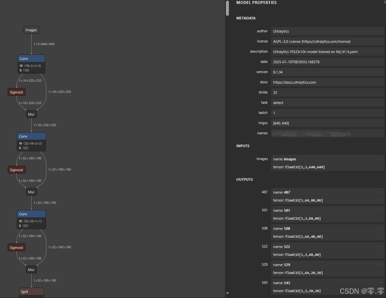Viewport: 386px width, 298px height.
Task: Select the Split node at the graph bottom
Action: [x=32, y=292]
